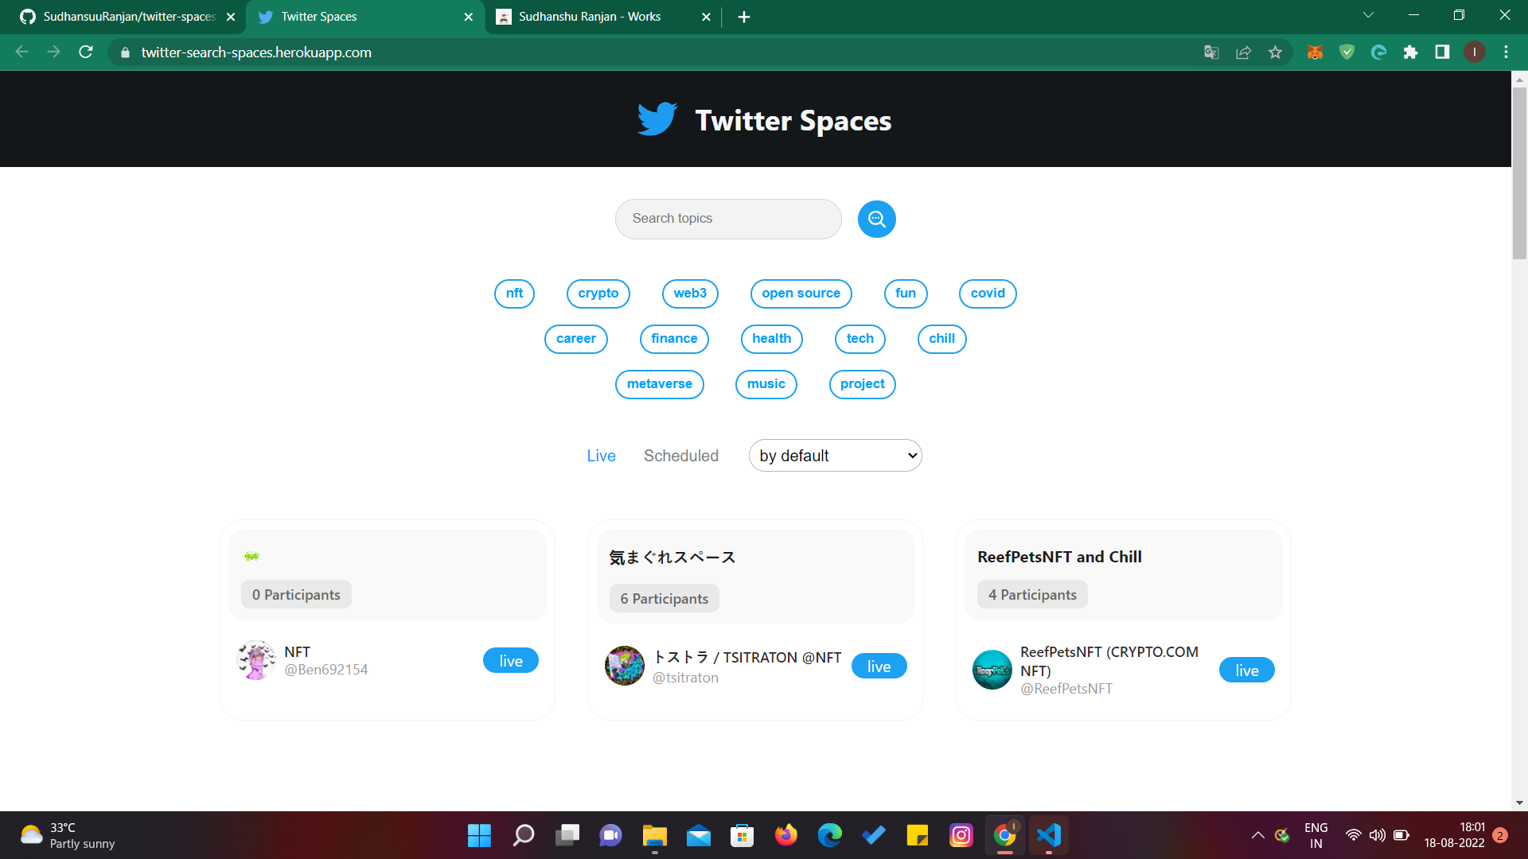
Task: Open Visual Studio Code from the taskbar
Action: click(1048, 835)
